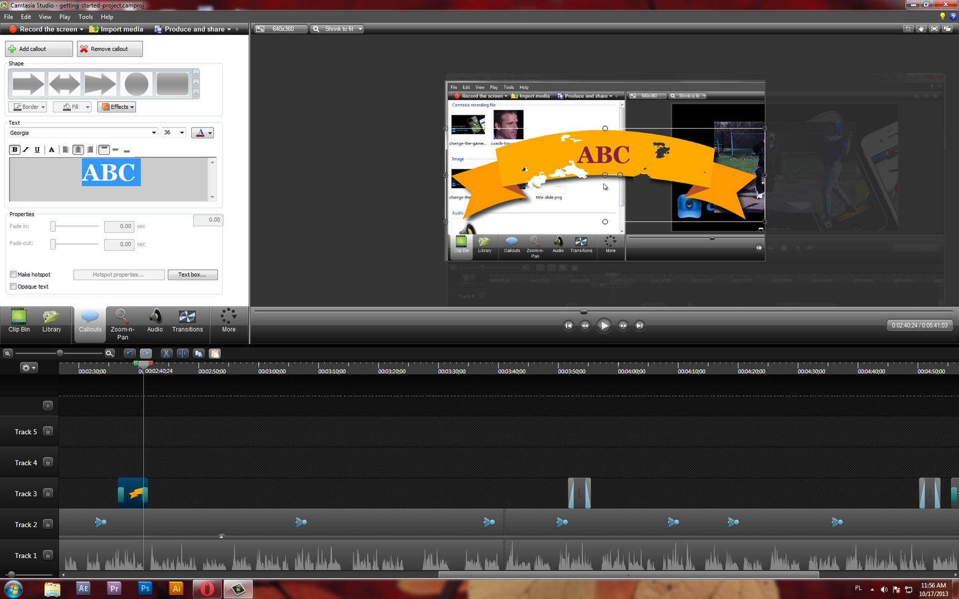Add a new track with the plus button
The image size is (959, 599).
48,405
